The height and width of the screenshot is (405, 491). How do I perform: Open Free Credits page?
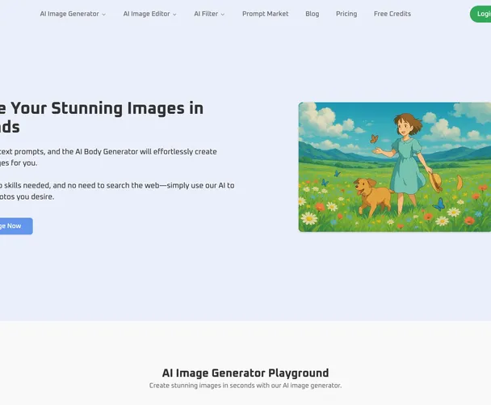392,14
